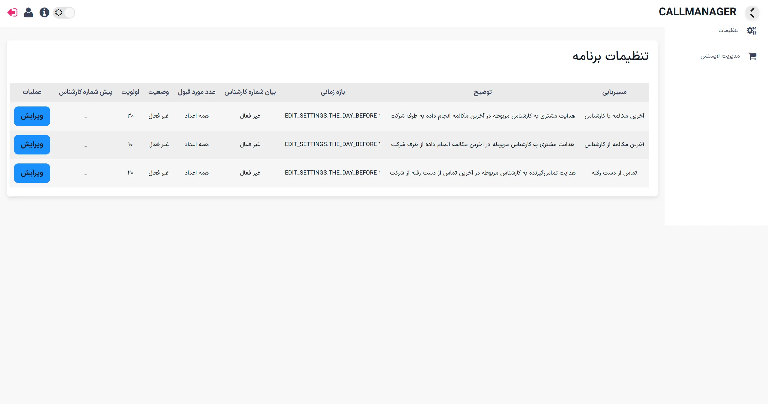Screen dimensions: 768x404
Task: Click the sun icon on theme switch
Action: 59,13
